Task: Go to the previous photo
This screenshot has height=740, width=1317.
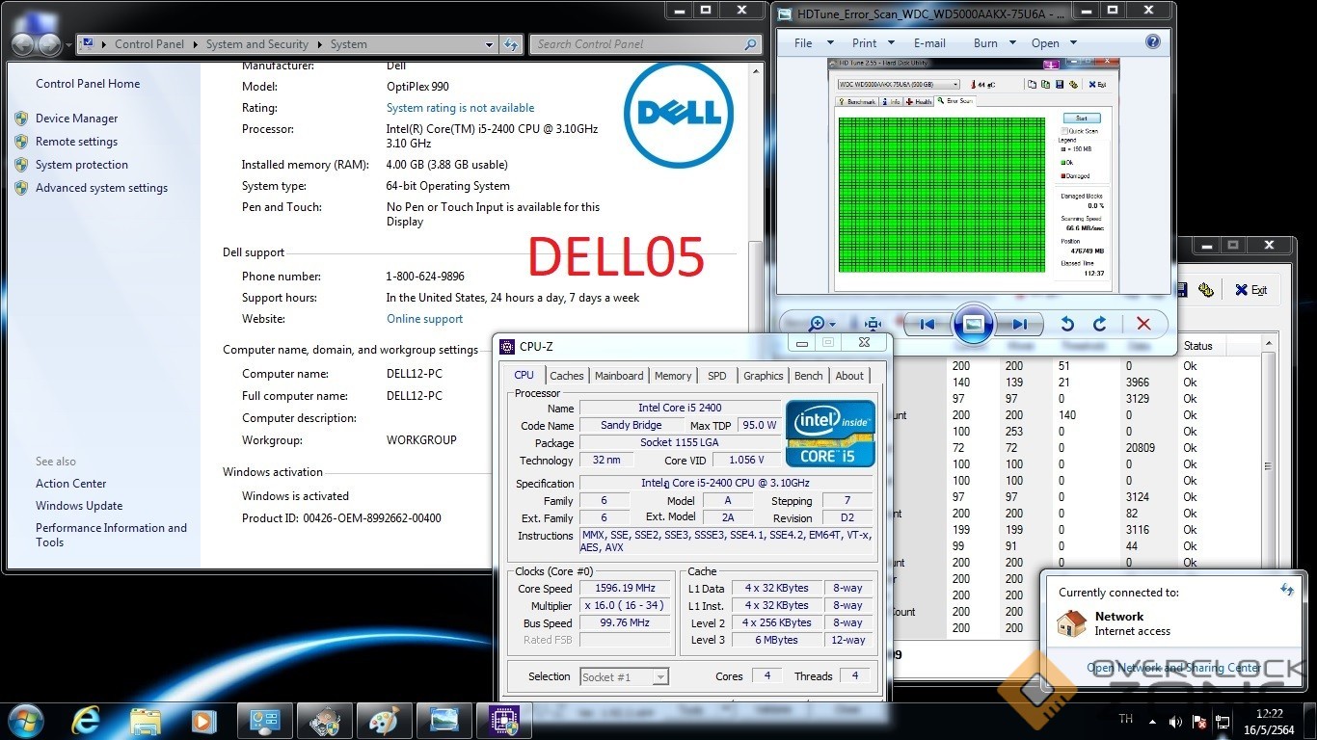Action: [x=927, y=325]
